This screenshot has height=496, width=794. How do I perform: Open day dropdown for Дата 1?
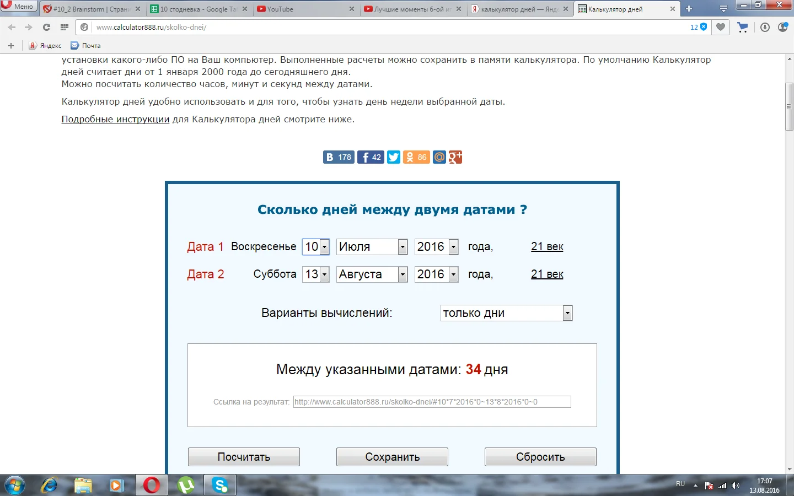(x=316, y=246)
